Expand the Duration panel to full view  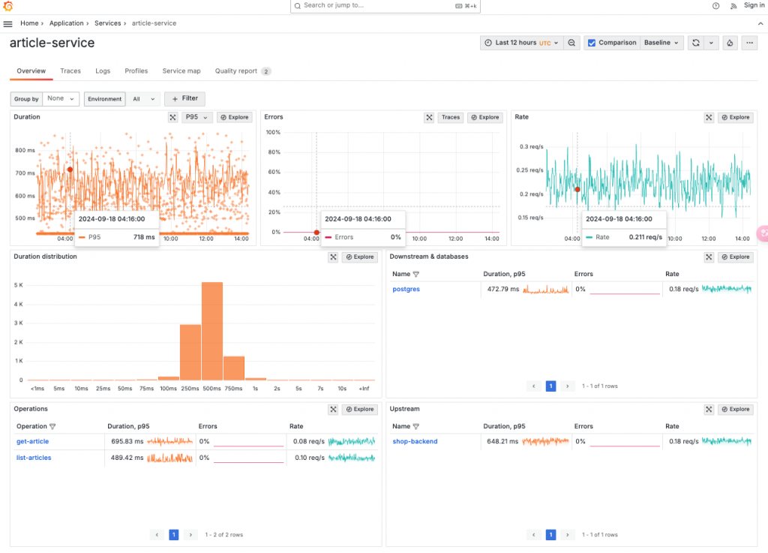point(173,118)
